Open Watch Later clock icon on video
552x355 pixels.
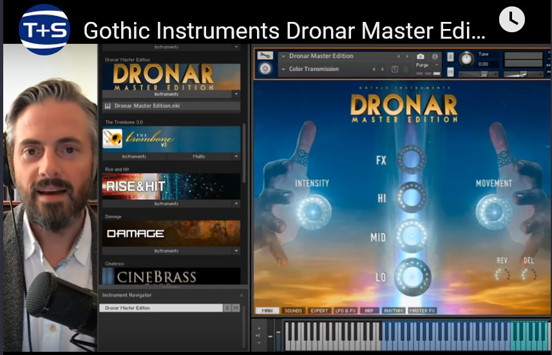pos(512,19)
